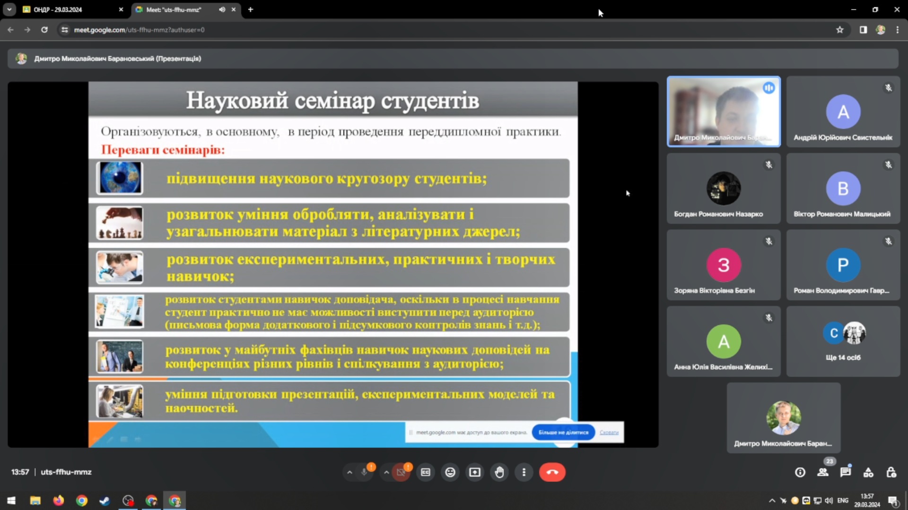
Task: Open the activities panel
Action: [868, 472]
